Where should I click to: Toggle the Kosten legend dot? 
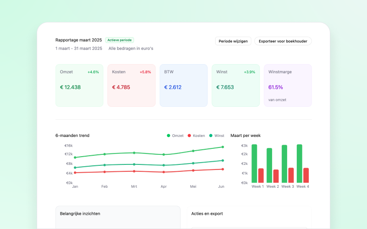(x=189, y=136)
